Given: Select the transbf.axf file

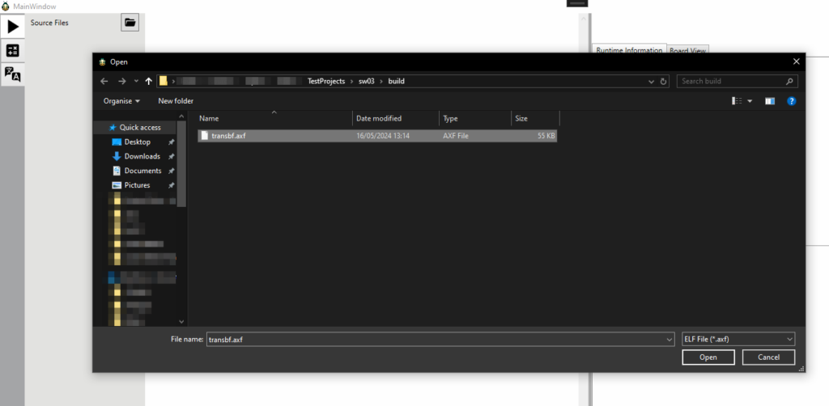Looking at the screenshot, I should [x=228, y=136].
